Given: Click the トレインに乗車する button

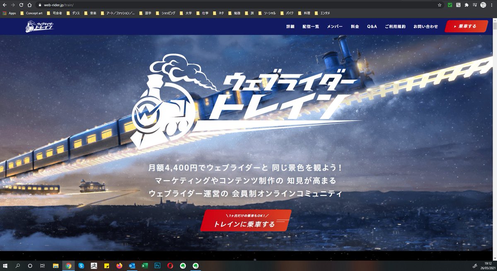Looking at the screenshot, I should [x=246, y=221].
